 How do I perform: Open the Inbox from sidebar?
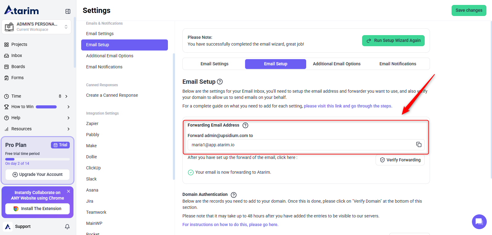point(17,55)
